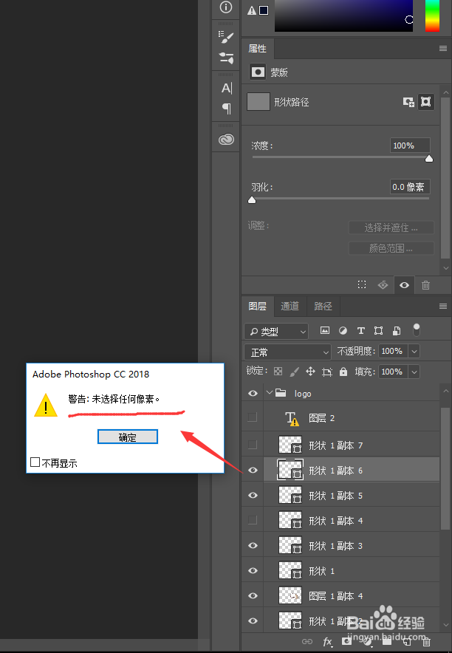
Task: Click the 不透明度 100% value field
Action: click(x=394, y=351)
